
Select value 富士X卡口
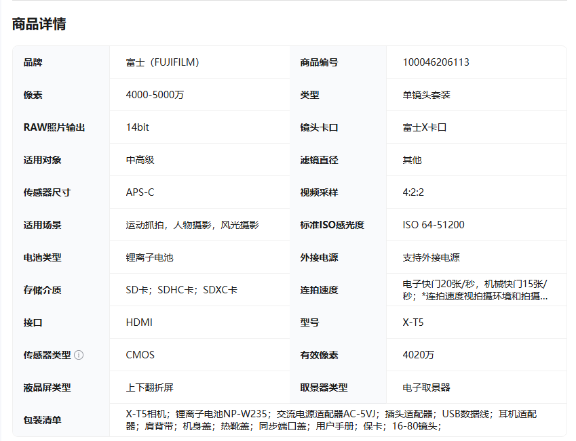(425, 127)
